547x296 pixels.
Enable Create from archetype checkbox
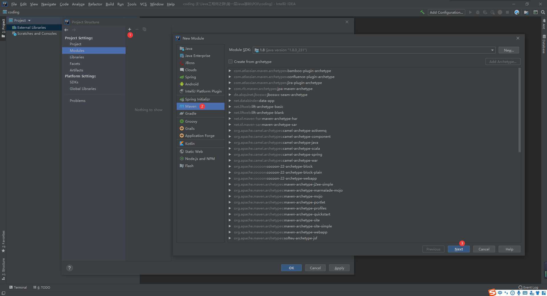tap(230, 62)
